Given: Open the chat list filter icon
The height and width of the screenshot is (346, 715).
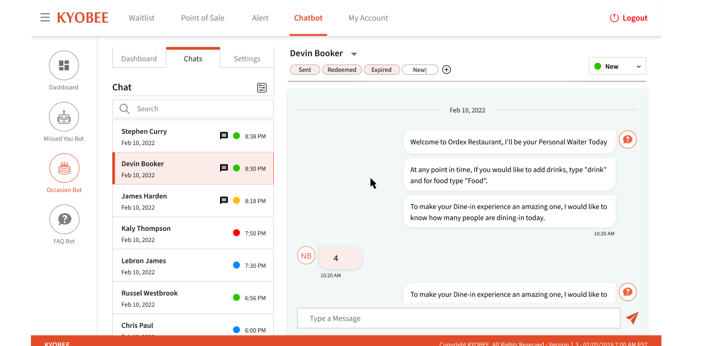Looking at the screenshot, I should point(262,87).
